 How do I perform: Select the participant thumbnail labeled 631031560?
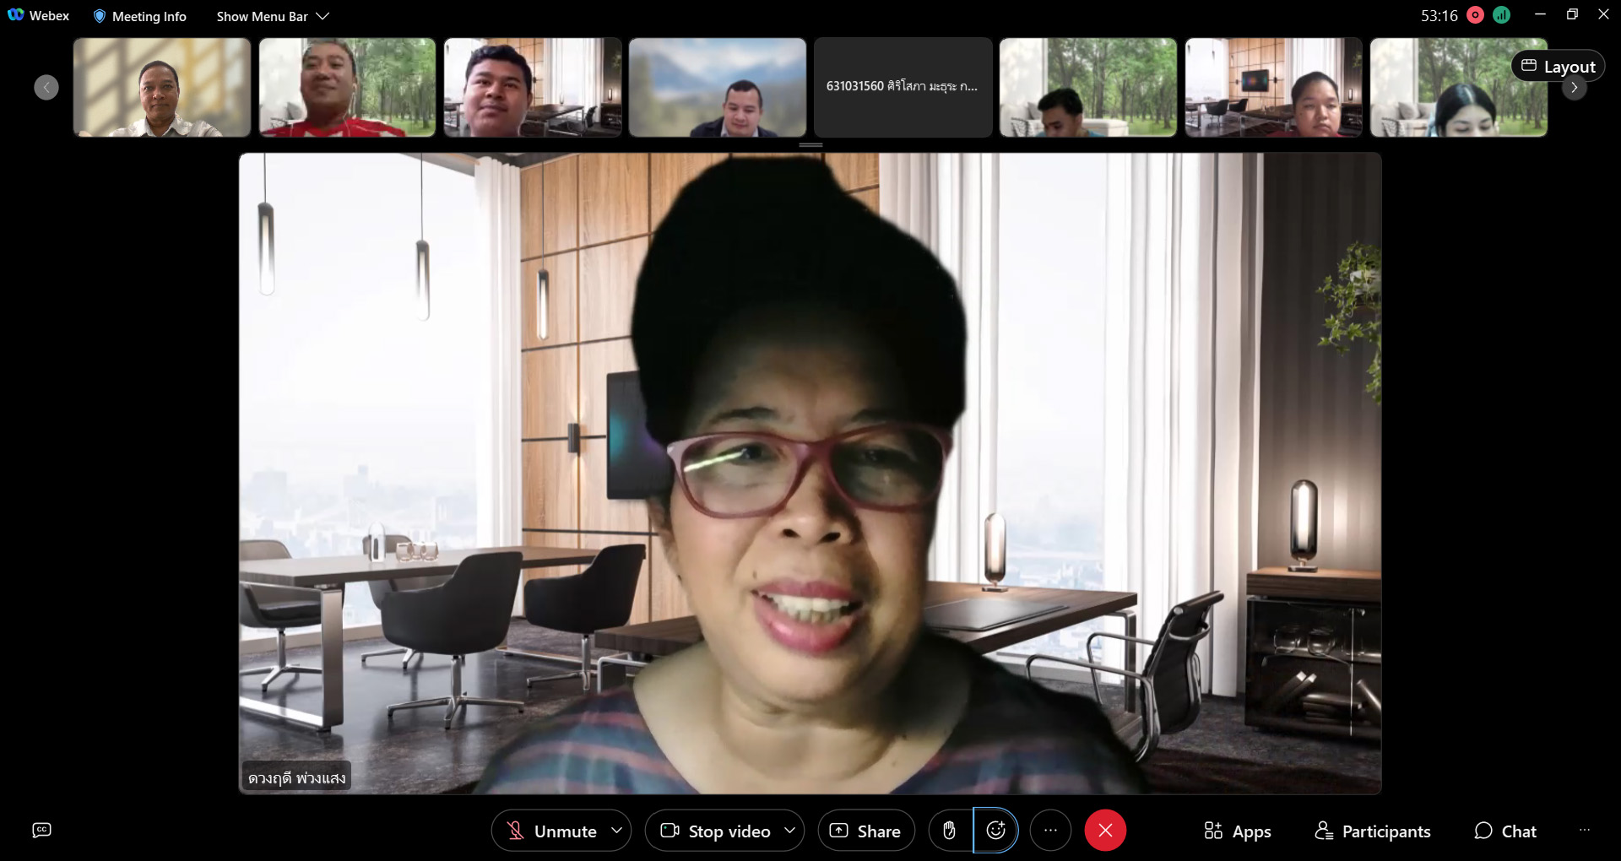click(903, 87)
